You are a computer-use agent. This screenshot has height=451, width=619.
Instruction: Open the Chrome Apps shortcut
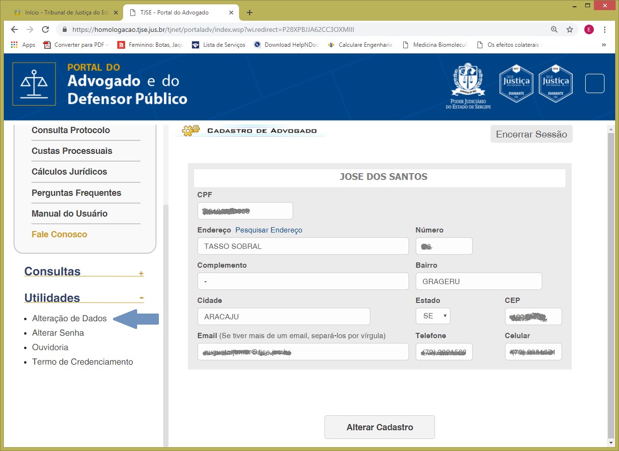pyautogui.click(x=23, y=45)
